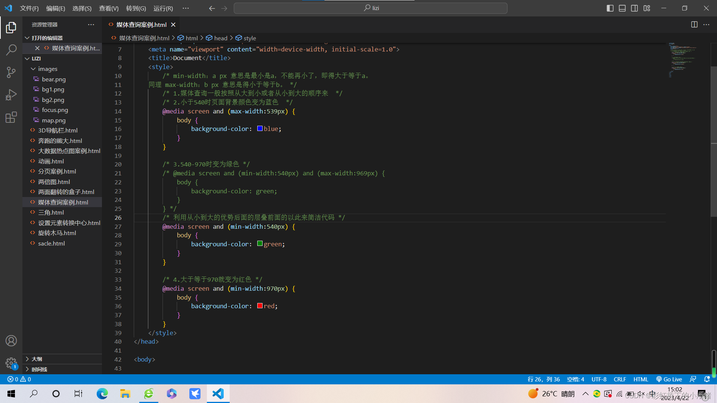Close the 媒体查询案例.html editor tab
Screen dimensions: 717x403
[x=173, y=25]
